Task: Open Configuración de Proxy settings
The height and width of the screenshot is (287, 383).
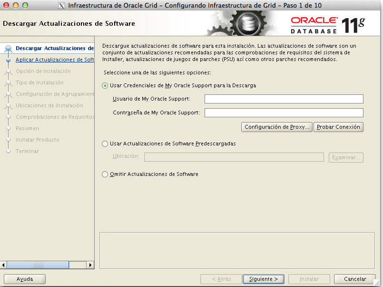Action: (x=276, y=127)
